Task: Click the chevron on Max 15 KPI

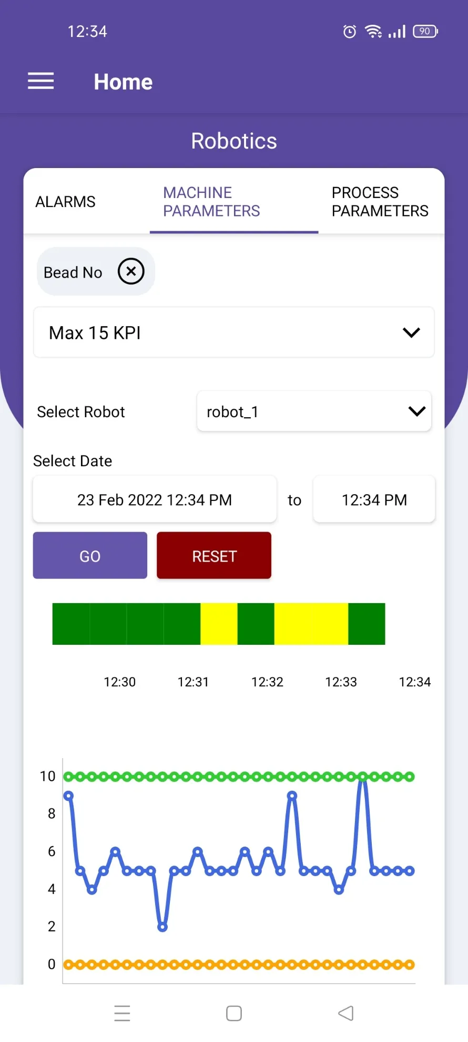Action: 411,332
